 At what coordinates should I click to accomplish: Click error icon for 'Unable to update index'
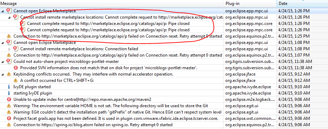pos(9,99)
